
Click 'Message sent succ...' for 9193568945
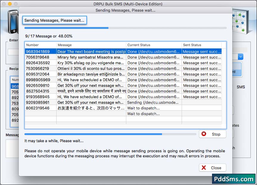click(202, 97)
